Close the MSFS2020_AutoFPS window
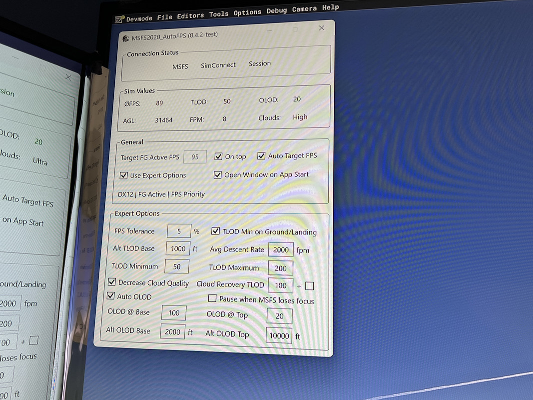Viewport: 533px width, 400px height. [322, 28]
